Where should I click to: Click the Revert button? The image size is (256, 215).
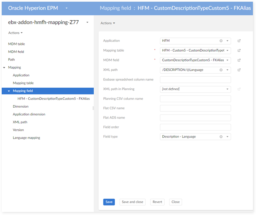[x=157, y=202]
